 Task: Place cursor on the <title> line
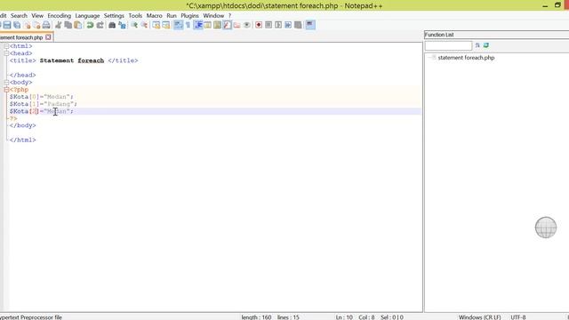coord(74,60)
